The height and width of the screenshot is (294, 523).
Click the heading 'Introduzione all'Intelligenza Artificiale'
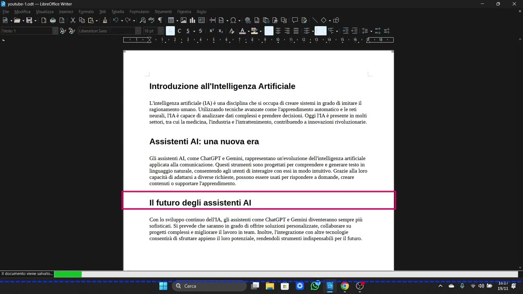pos(222,86)
